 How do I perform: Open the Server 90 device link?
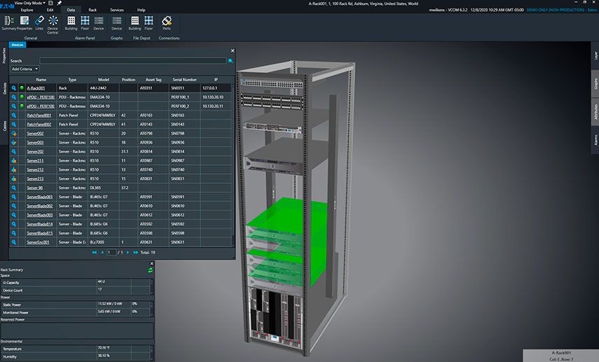(35, 188)
